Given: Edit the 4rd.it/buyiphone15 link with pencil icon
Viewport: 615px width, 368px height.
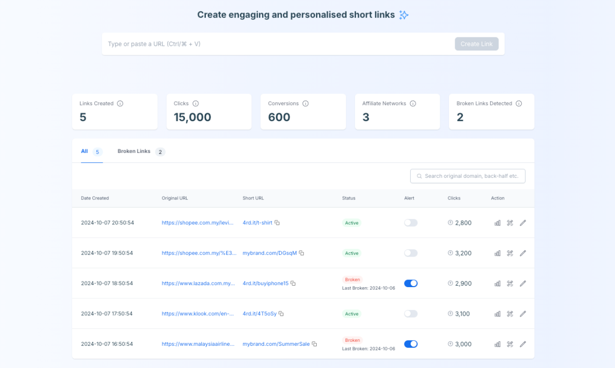Looking at the screenshot, I should [x=523, y=283].
